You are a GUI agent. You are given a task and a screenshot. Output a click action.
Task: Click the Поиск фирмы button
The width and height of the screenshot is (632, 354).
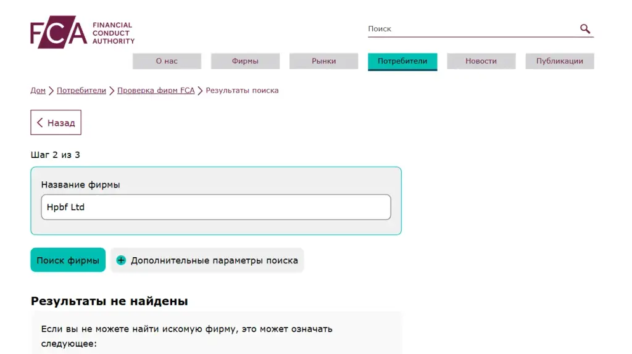tap(68, 260)
